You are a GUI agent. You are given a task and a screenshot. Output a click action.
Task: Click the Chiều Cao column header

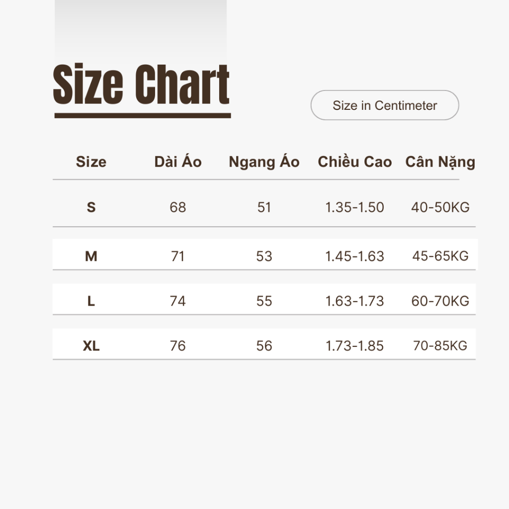tap(354, 162)
